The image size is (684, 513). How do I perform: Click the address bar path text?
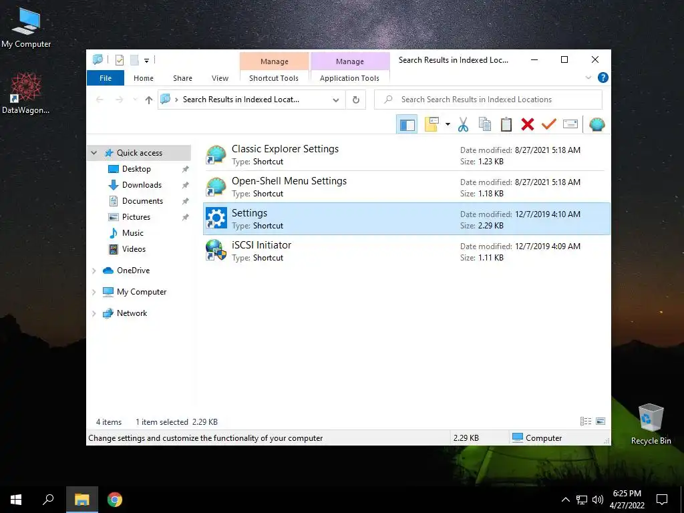pyautogui.click(x=240, y=100)
